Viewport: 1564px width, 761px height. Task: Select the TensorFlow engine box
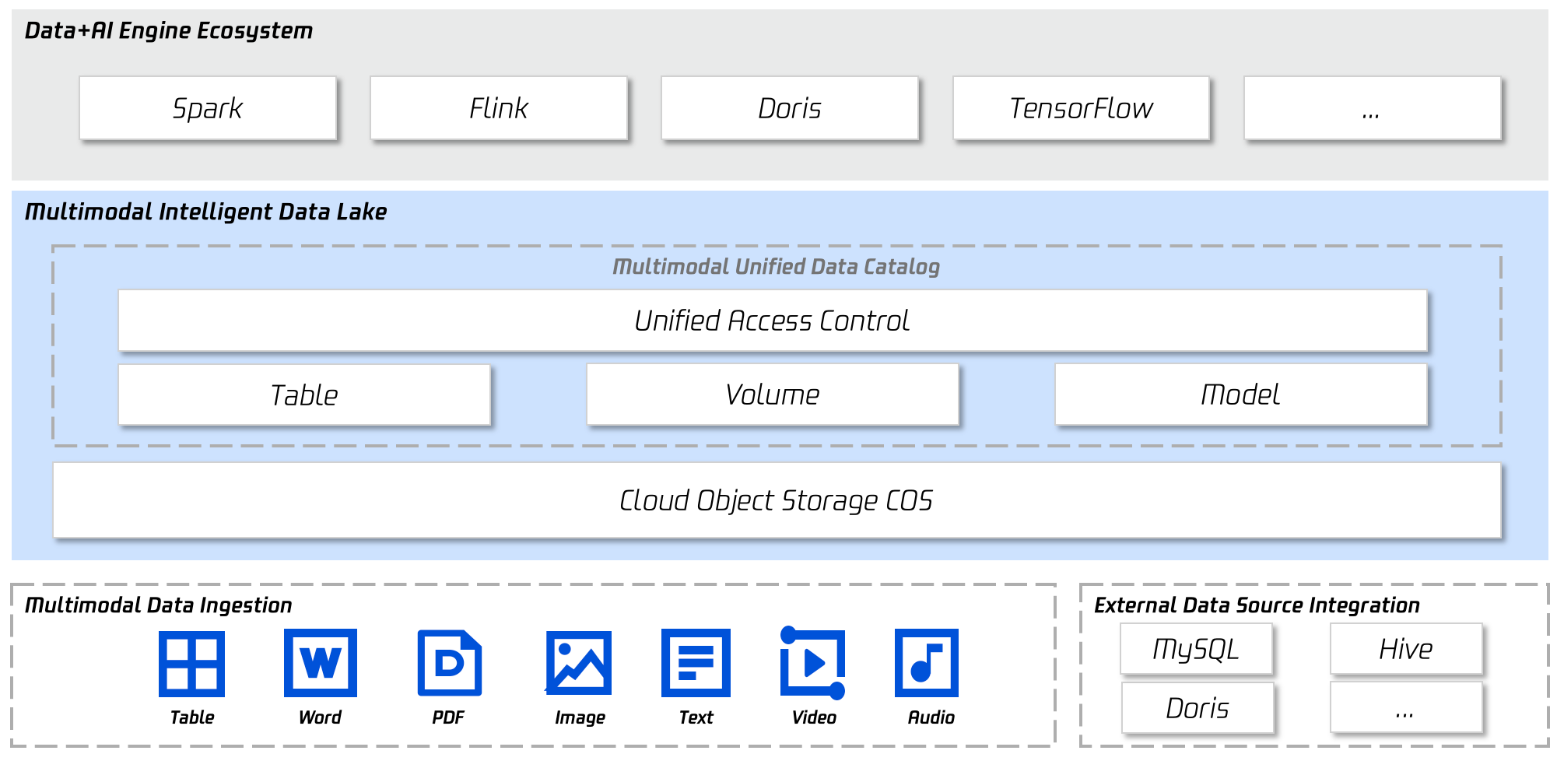(1082, 108)
